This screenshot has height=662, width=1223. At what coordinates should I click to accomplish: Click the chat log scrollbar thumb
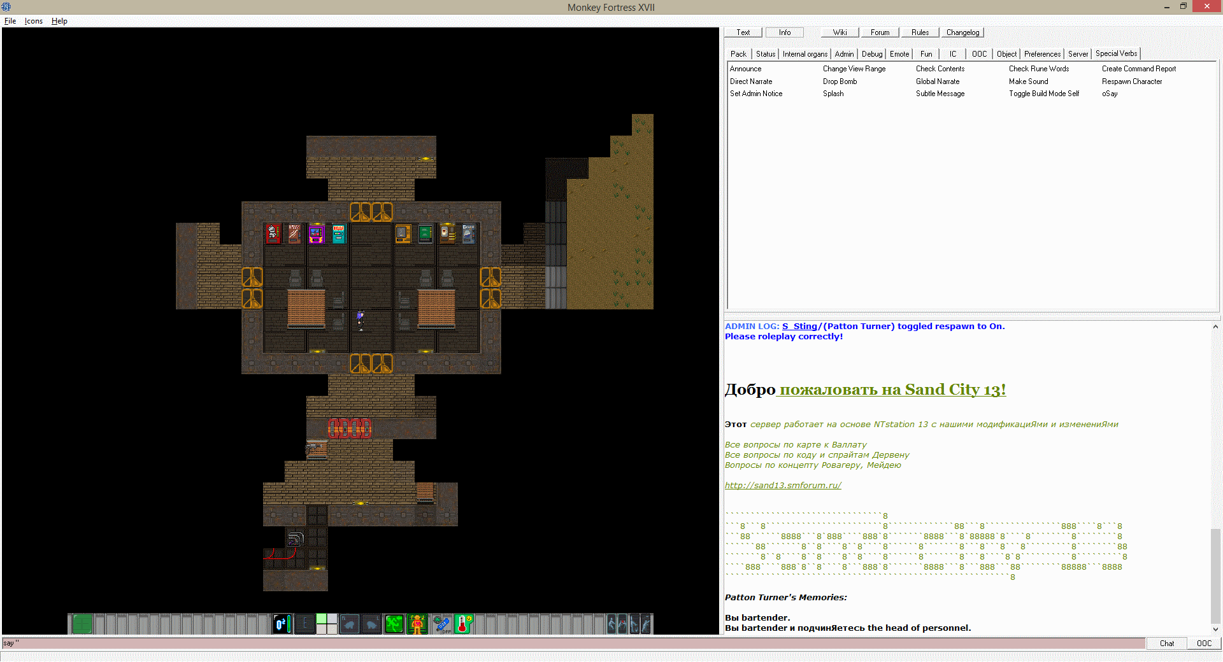1215,575
